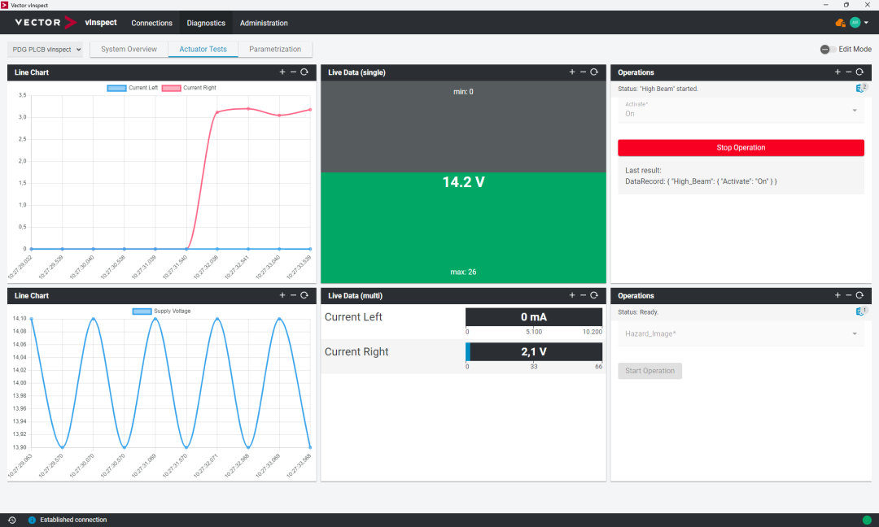Click the history icon in status bar

pos(11,520)
